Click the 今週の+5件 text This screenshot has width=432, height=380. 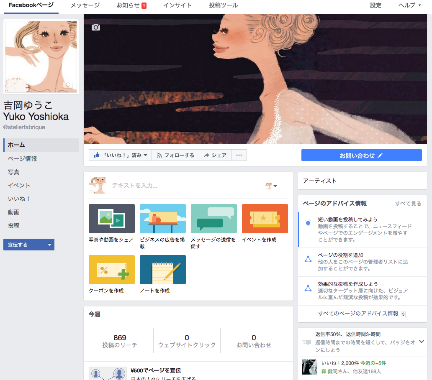coord(373,363)
